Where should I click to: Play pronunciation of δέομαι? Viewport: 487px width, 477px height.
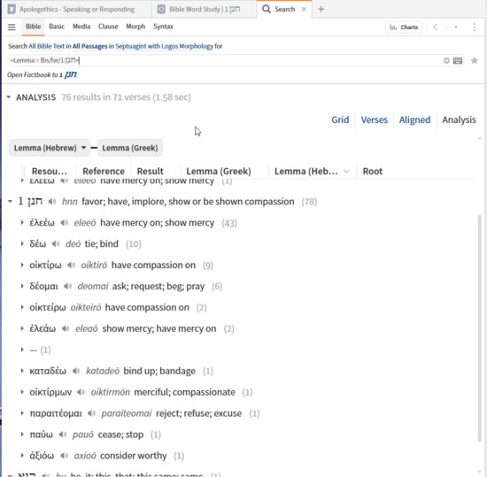(67, 286)
